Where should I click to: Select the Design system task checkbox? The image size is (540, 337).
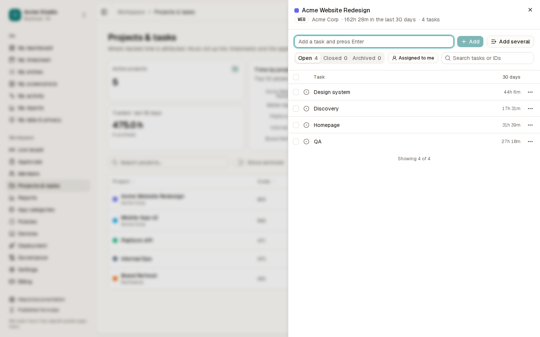point(296,92)
